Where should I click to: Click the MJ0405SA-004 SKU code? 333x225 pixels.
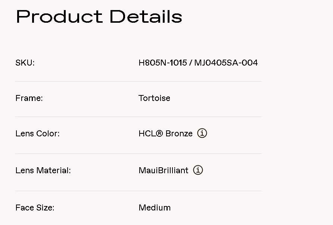coord(226,63)
